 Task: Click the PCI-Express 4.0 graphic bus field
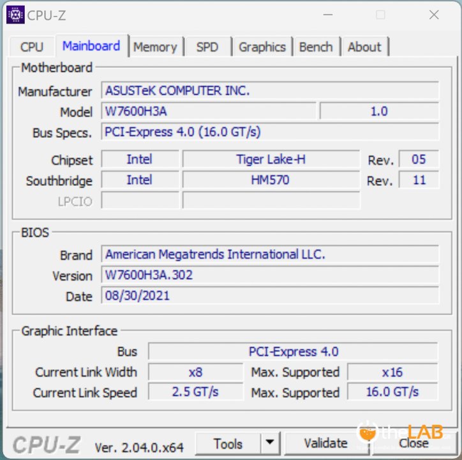[x=293, y=351]
